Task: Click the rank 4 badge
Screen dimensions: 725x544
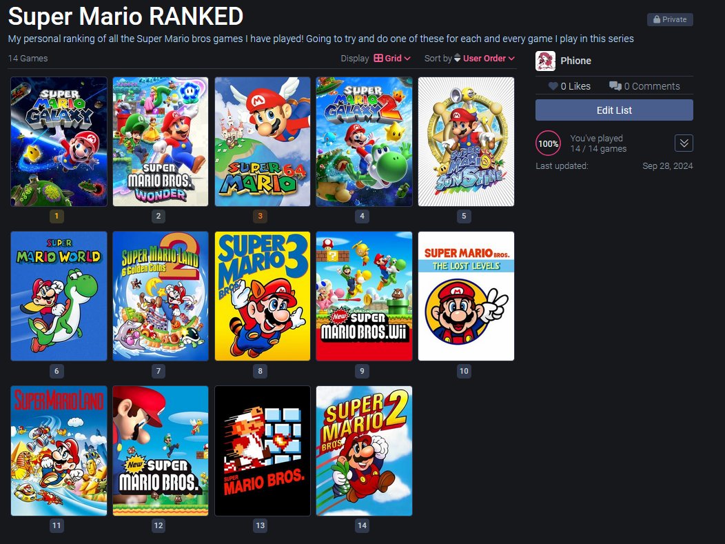Action: pos(362,216)
